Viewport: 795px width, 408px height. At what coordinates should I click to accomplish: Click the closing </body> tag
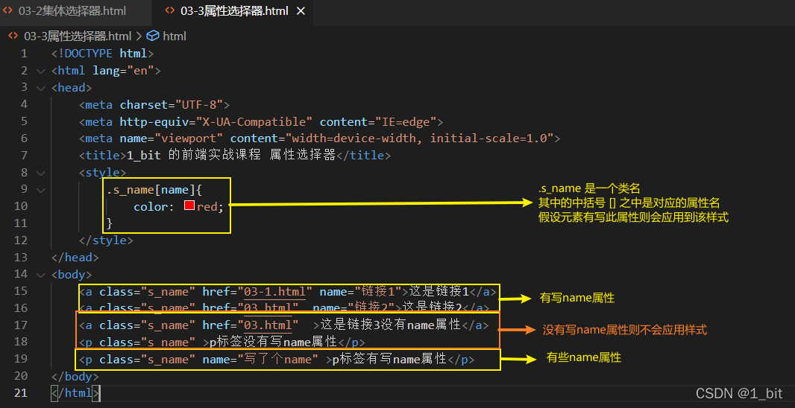pos(75,377)
